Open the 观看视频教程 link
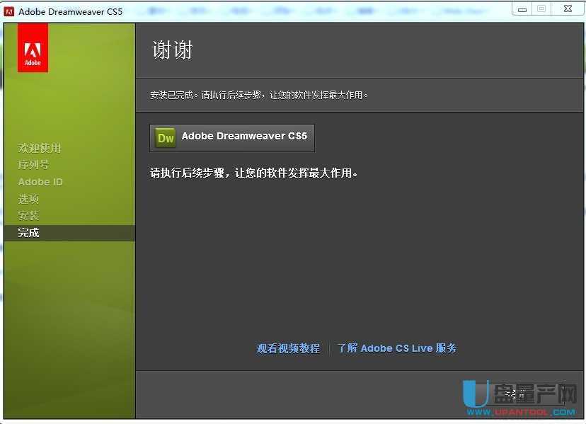Viewport: 586px width, 424px height. (287, 348)
